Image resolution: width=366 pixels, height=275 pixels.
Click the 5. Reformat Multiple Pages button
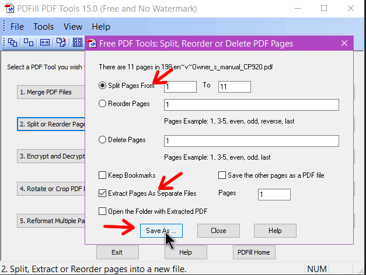pos(51,221)
